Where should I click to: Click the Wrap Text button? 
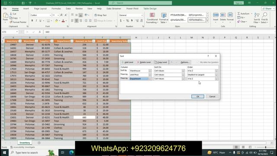point(100,15)
